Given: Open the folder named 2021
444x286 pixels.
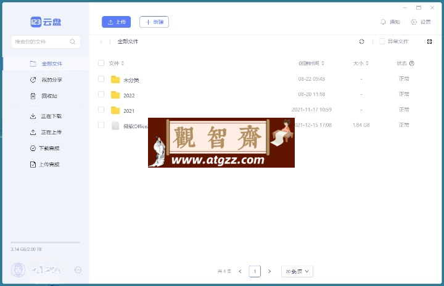Looking at the screenshot, I should pyautogui.click(x=129, y=111).
